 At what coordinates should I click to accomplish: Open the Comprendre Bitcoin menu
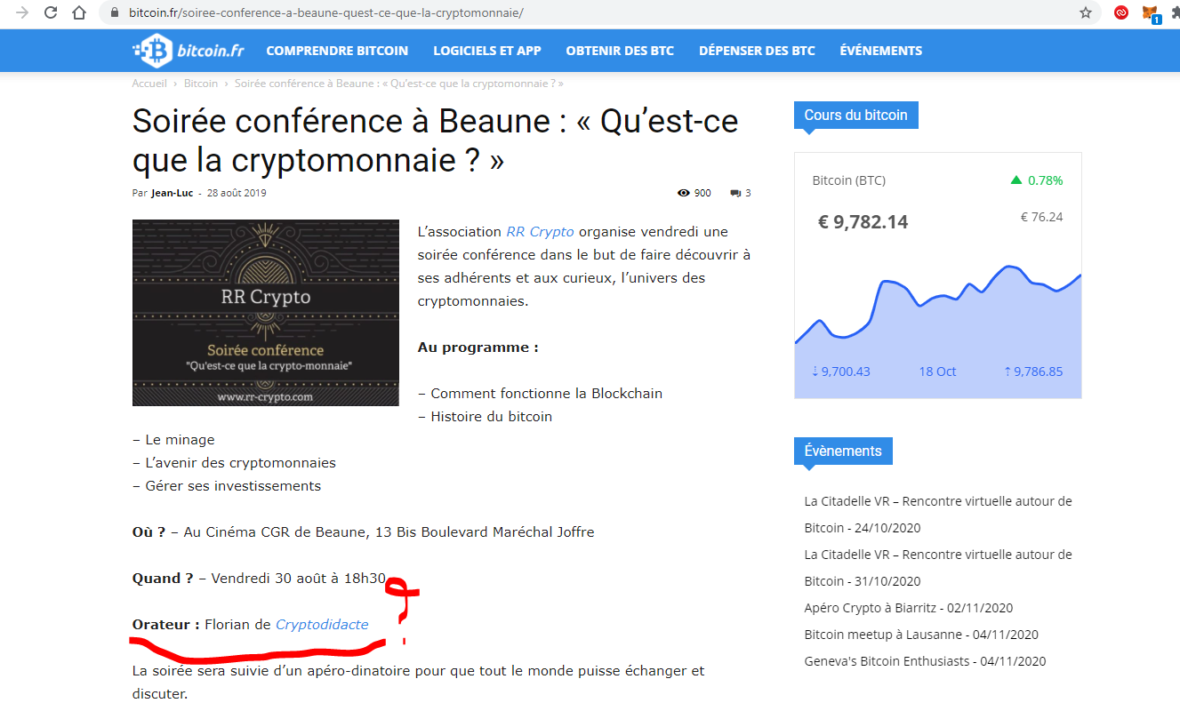(337, 51)
